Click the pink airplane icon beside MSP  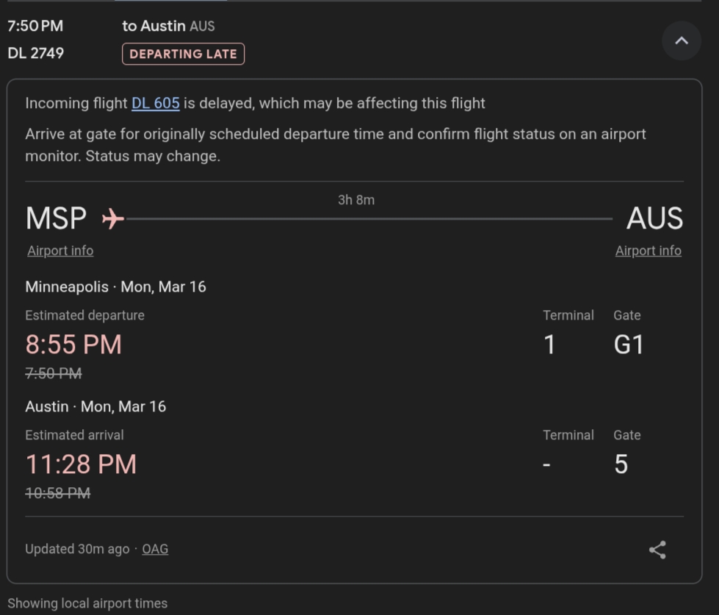pos(112,218)
